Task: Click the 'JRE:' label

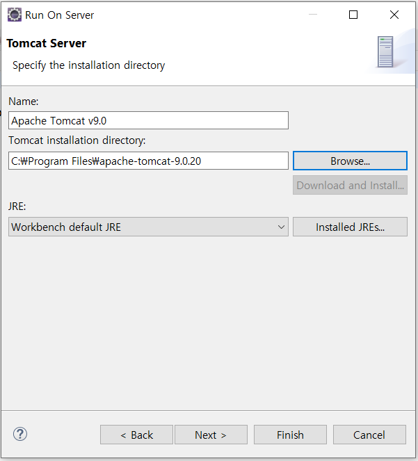Action: click(x=17, y=207)
